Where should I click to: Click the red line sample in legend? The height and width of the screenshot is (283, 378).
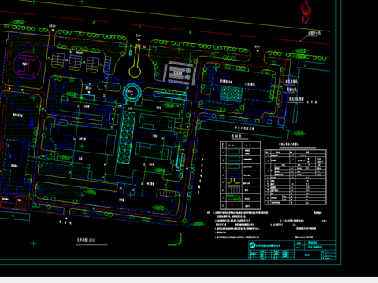click(234, 205)
